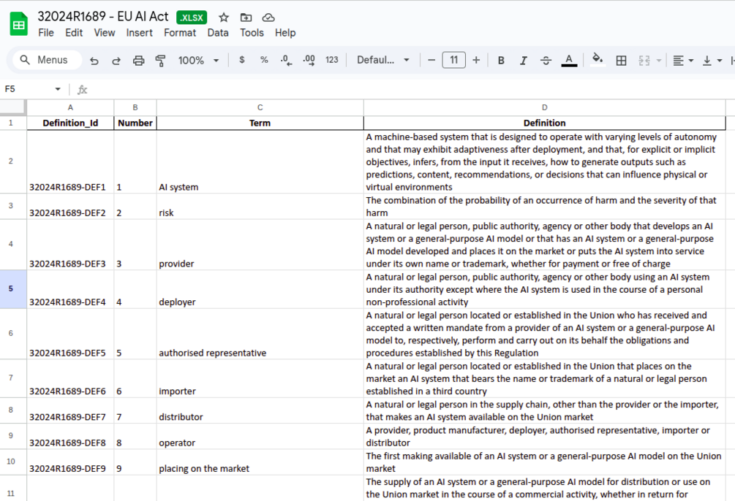This screenshot has width=735, height=501.
Task: Expand merge cells options arrow
Action: [659, 61]
